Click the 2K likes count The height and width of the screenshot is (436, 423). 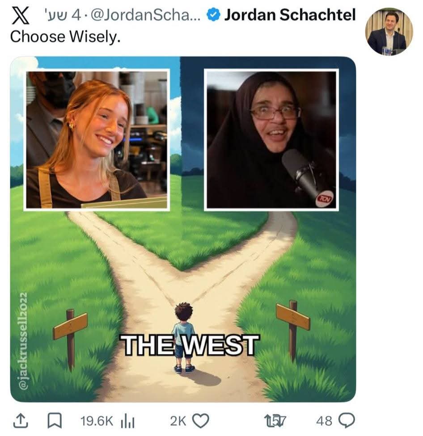click(x=178, y=421)
